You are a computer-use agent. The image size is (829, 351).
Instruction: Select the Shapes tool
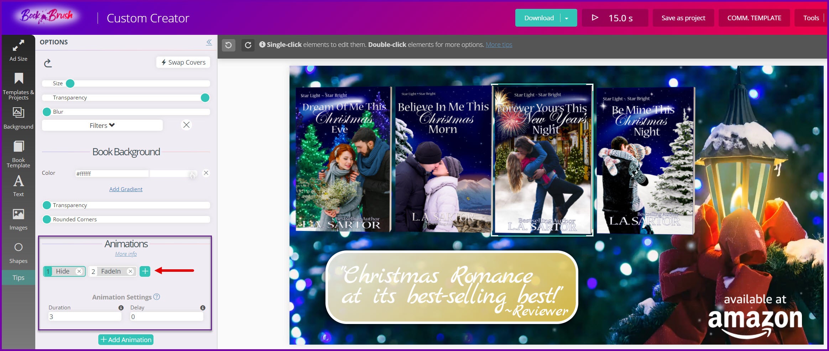[18, 253]
